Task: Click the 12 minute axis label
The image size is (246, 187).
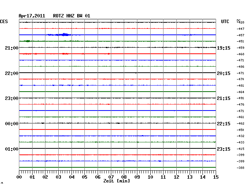Action: pos(176,177)
